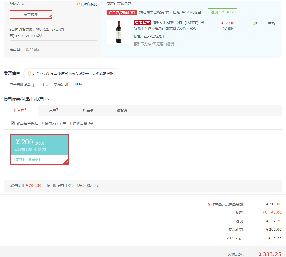The height and width of the screenshot is (257, 286).
Task: Click the 使用优惠券 1 张 summary text
Action: (x=73, y=186)
